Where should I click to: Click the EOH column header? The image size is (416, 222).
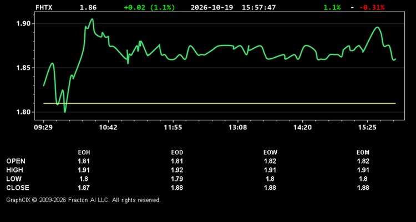(x=84, y=153)
